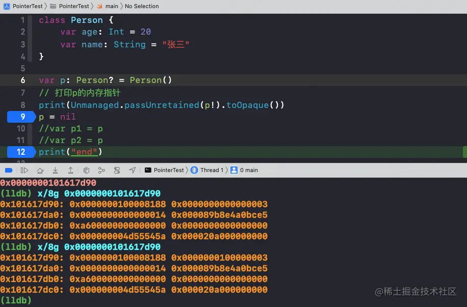Image resolution: width=467 pixels, height=307 pixels.
Task: Click line number 1 in gutter
Action: [x=23, y=20]
